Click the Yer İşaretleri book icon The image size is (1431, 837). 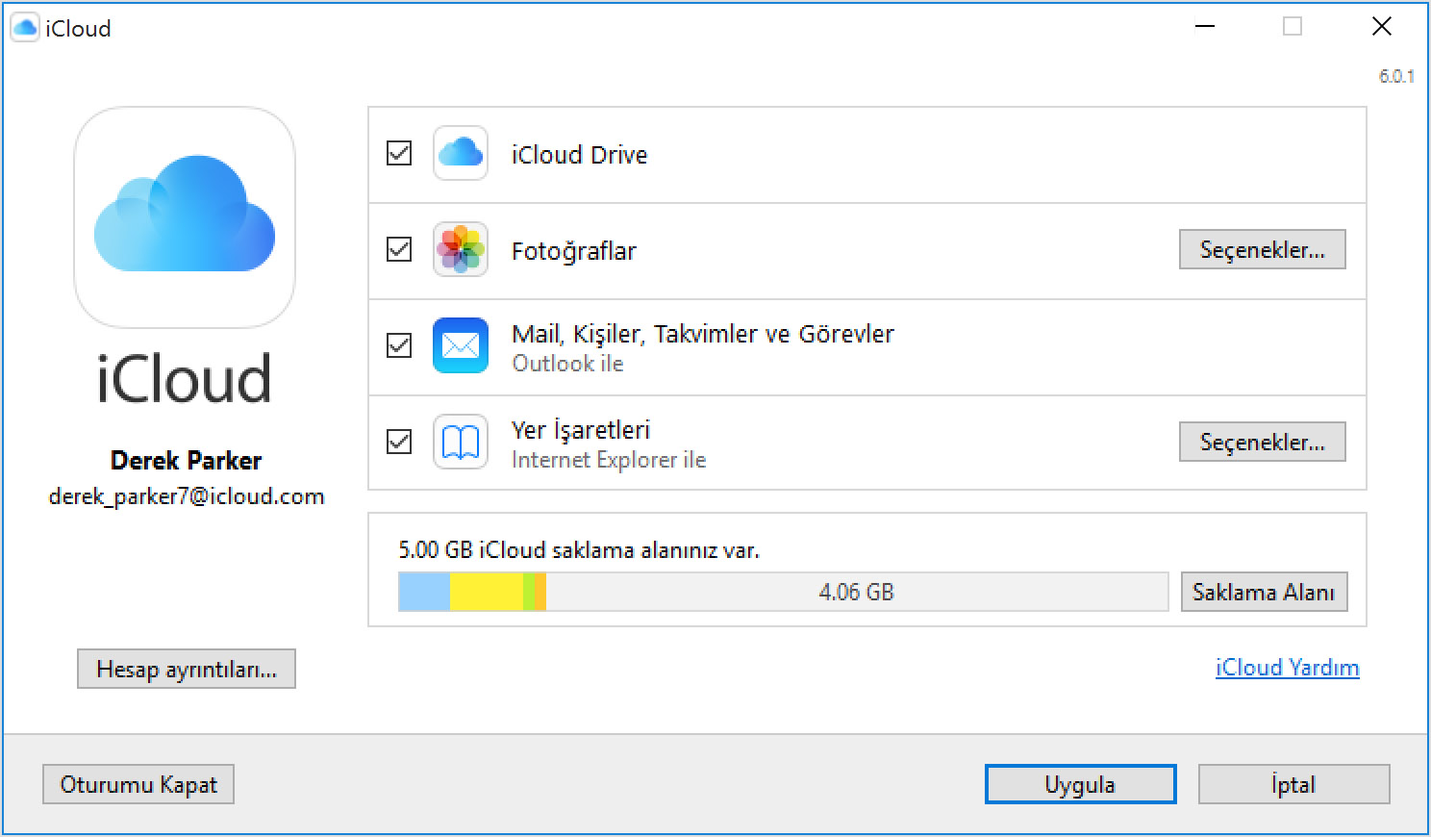[x=461, y=442]
